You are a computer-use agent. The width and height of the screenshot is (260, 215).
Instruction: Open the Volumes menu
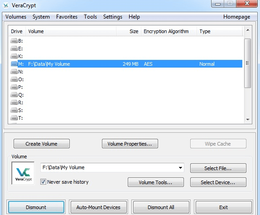16,17
